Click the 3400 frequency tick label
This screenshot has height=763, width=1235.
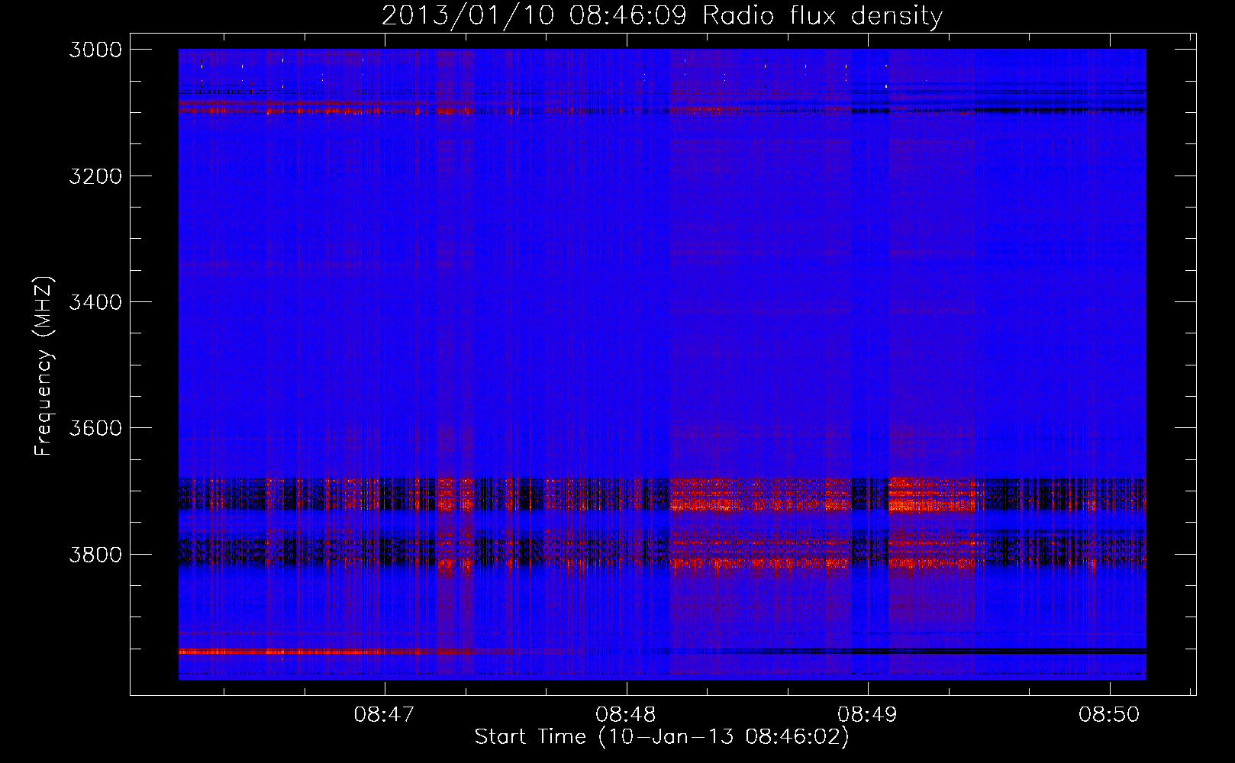95,302
